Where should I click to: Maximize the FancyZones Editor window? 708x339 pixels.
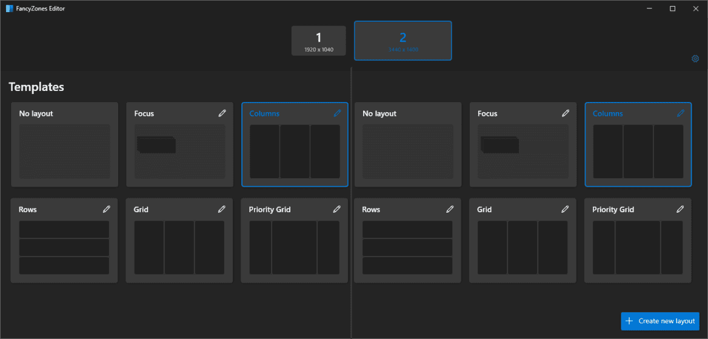point(672,8)
